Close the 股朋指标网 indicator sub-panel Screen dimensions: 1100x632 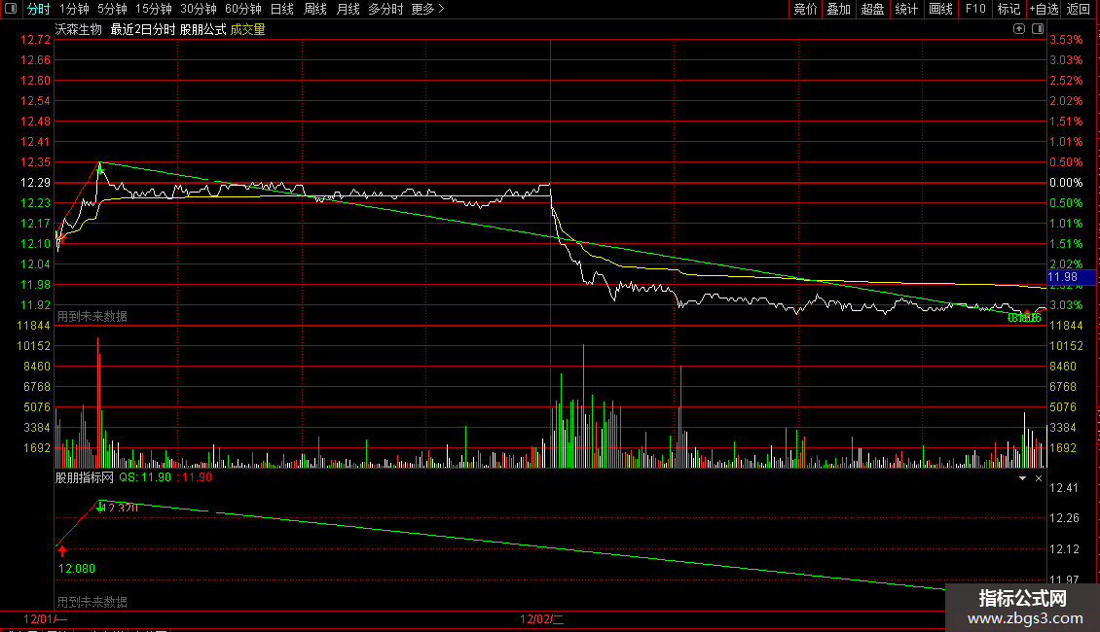(x=1039, y=477)
